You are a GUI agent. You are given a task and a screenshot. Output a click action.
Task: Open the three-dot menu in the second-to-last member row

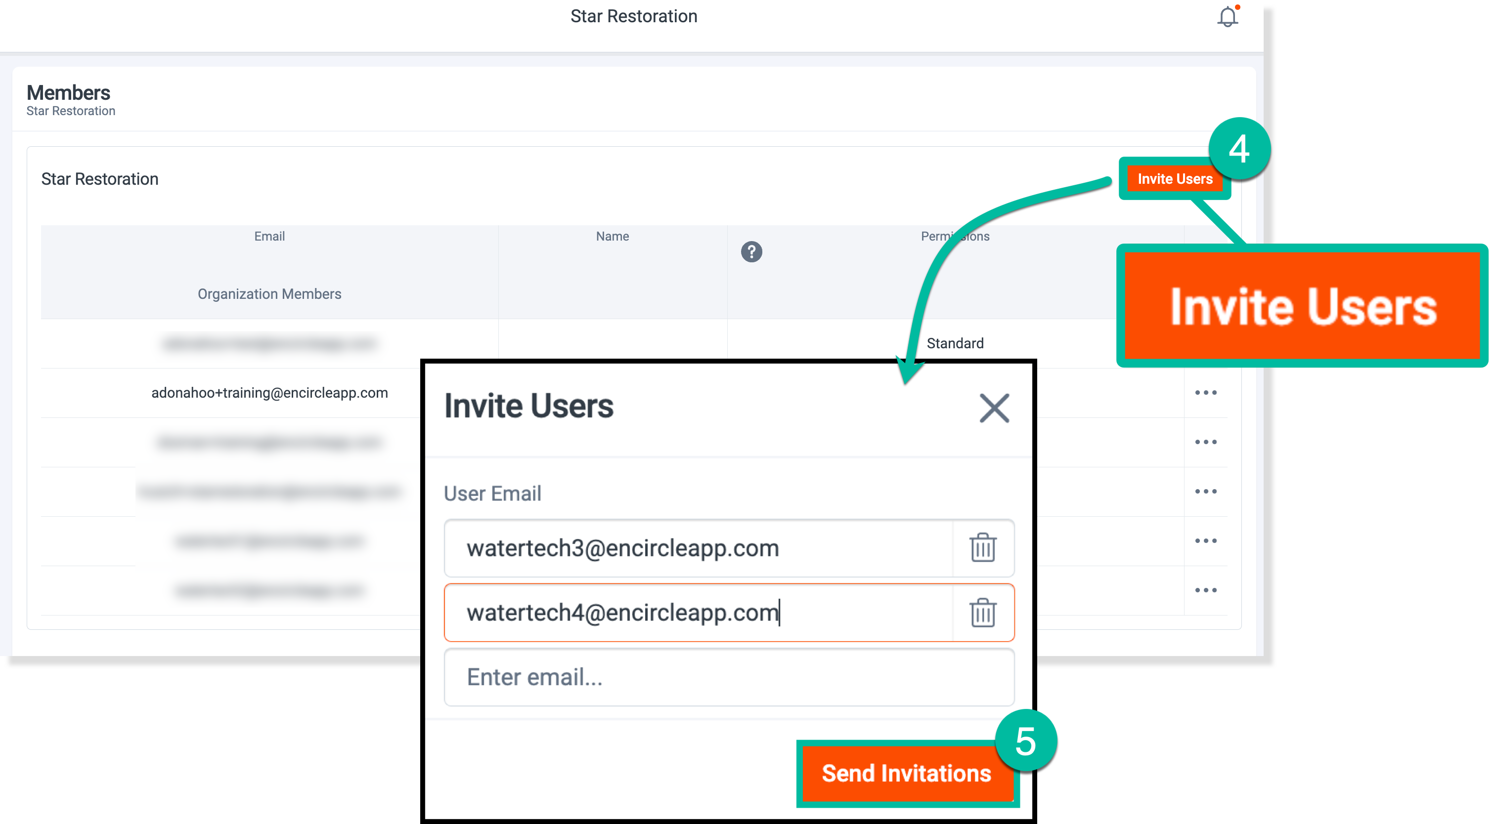click(1205, 541)
